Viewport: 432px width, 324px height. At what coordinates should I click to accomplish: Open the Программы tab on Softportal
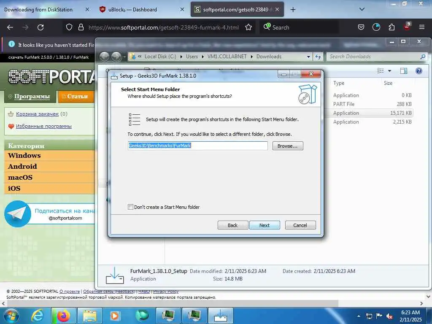[x=30, y=97]
